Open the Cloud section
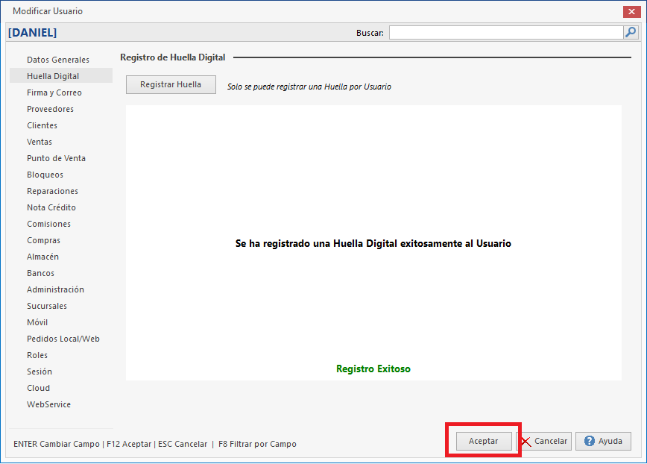The image size is (647, 464). [x=38, y=388]
